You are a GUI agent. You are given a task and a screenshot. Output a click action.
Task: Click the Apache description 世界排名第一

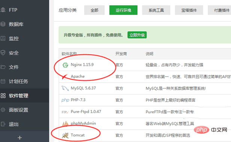click(188, 77)
